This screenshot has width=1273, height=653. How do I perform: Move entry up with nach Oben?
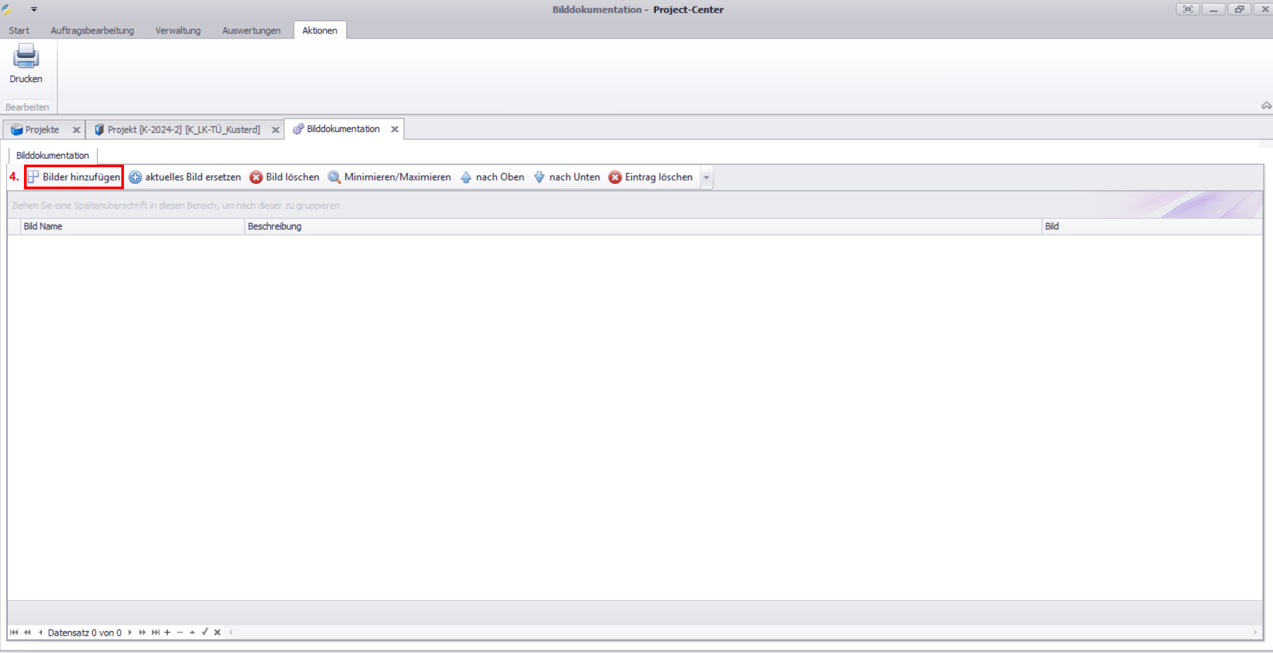(493, 177)
